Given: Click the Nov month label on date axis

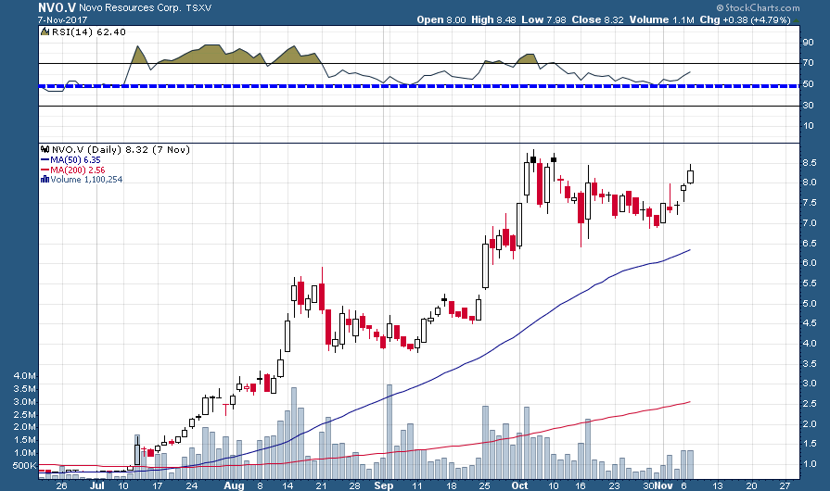Looking at the screenshot, I should click(664, 485).
